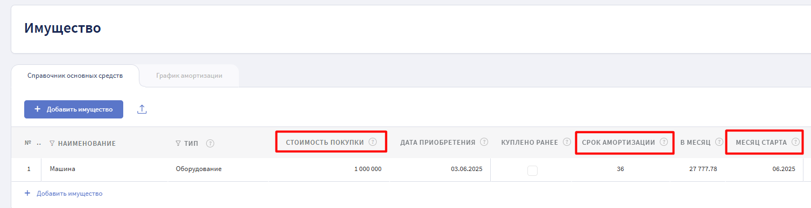Open help icon beside В месяц
This screenshot has width=811, height=208.
click(720, 142)
